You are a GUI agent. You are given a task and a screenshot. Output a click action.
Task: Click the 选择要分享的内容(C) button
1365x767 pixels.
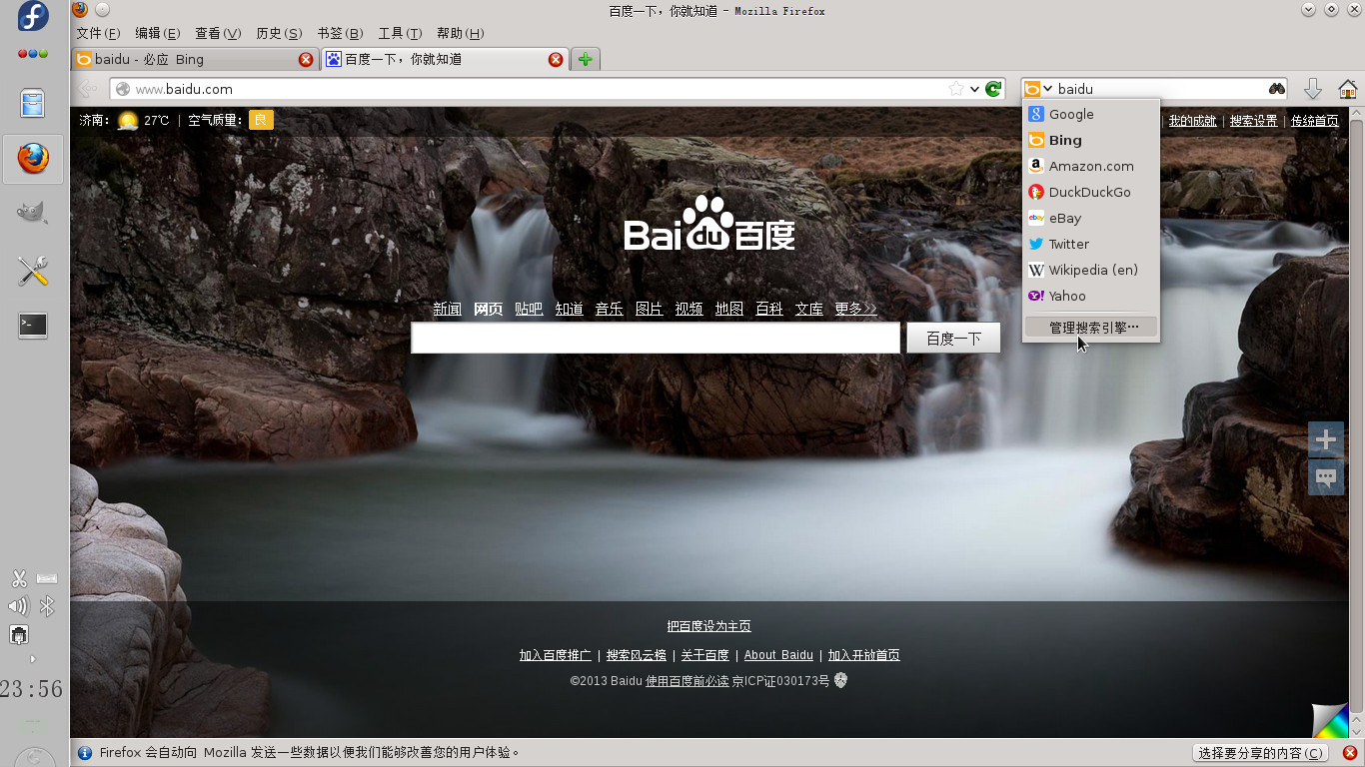(1261, 753)
